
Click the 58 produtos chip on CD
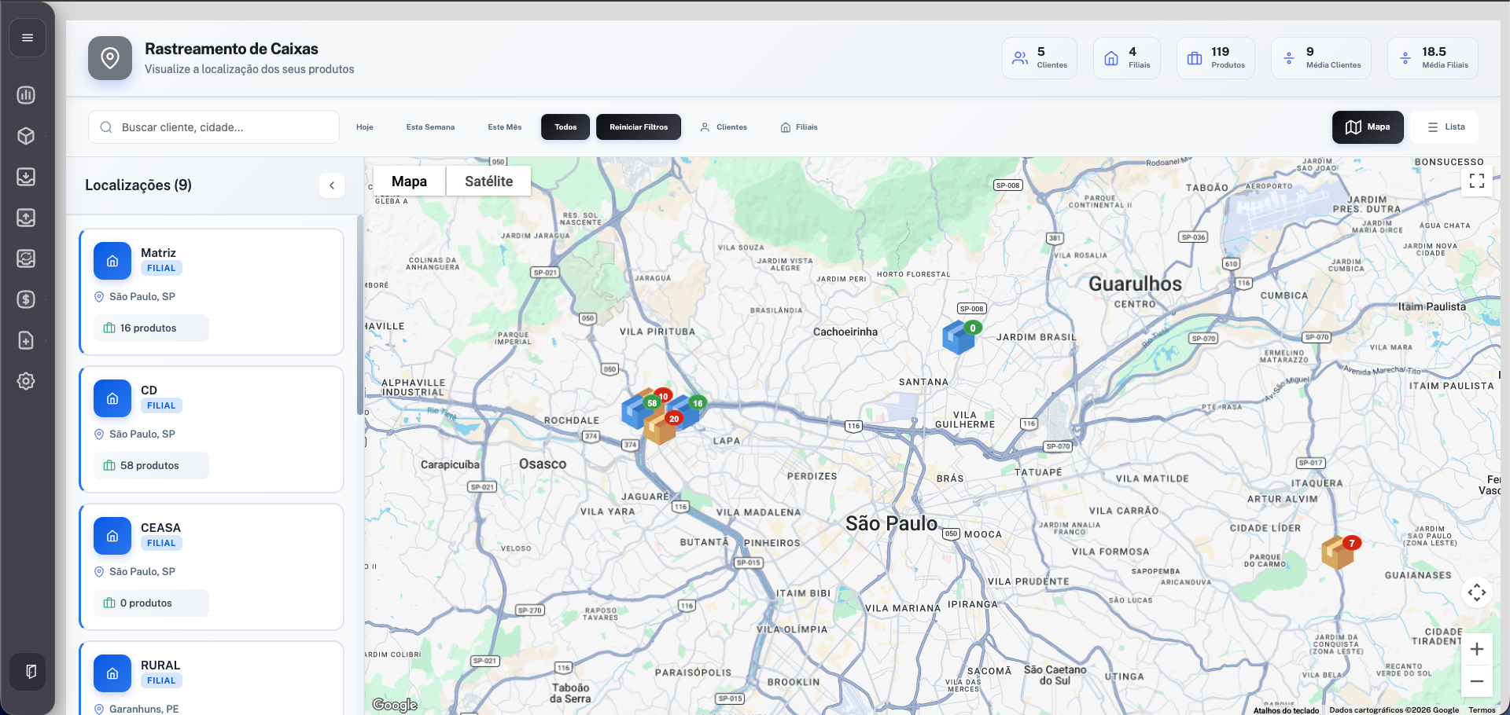click(151, 466)
